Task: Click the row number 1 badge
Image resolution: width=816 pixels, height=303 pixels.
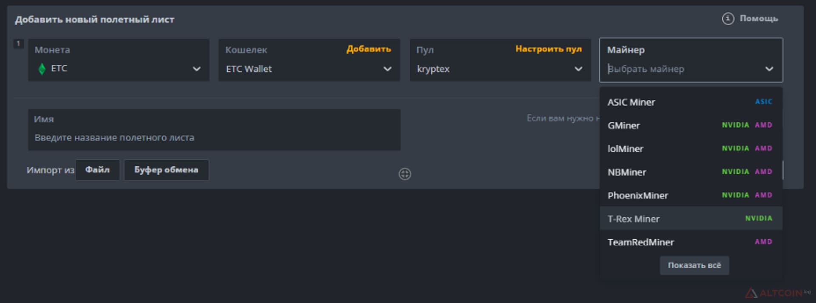Action: pyautogui.click(x=18, y=44)
